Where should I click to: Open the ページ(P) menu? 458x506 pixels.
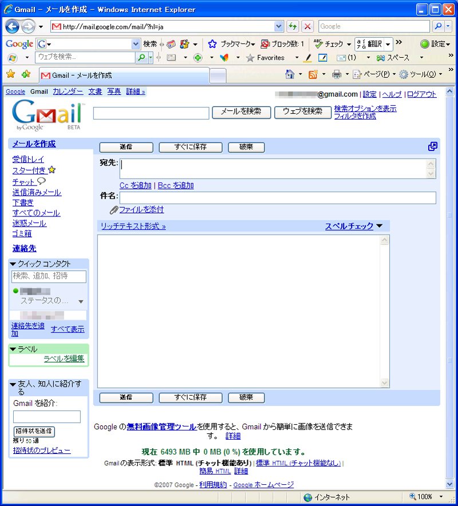click(x=374, y=74)
